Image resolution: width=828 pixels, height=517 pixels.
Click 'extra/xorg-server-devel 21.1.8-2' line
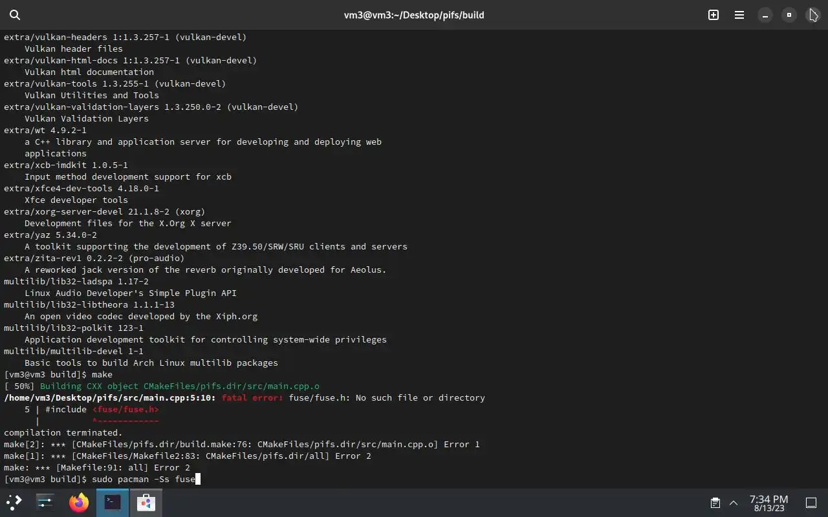pos(104,211)
